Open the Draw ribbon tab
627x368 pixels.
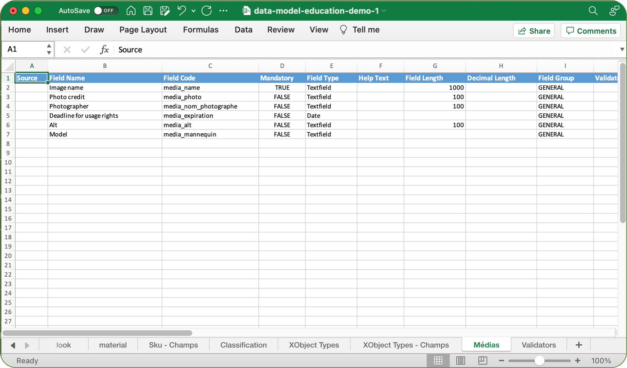(94, 30)
